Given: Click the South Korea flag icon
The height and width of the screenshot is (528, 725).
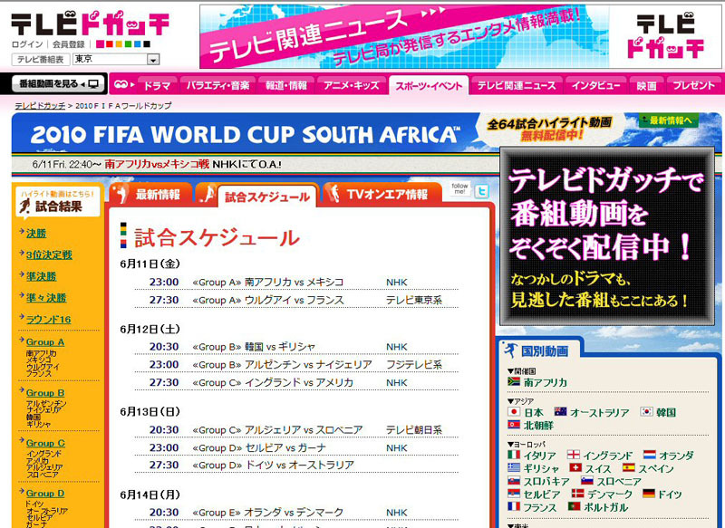Looking at the screenshot, I should pyautogui.click(x=646, y=411).
